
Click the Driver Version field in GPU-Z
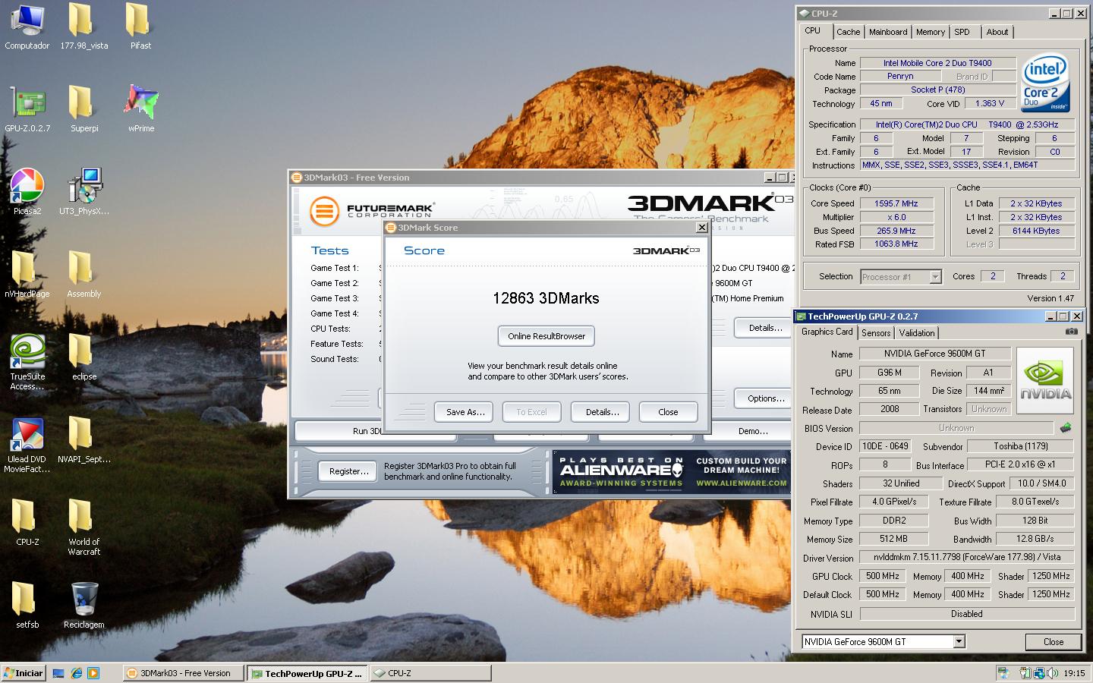(967, 558)
